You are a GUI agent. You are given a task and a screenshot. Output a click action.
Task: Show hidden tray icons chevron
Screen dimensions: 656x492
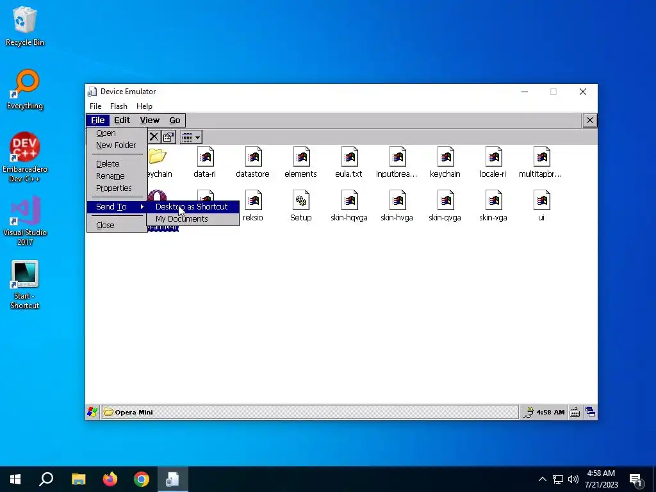coord(542,479)
